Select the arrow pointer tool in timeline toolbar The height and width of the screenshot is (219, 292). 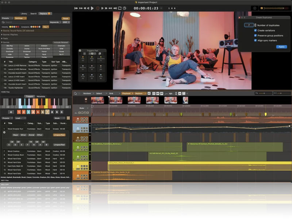76,93
